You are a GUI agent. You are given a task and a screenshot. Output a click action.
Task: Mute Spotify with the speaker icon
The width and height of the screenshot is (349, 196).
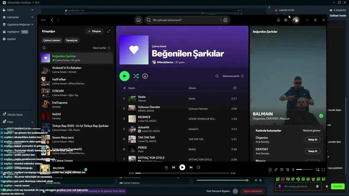click(x=293, y=170)
